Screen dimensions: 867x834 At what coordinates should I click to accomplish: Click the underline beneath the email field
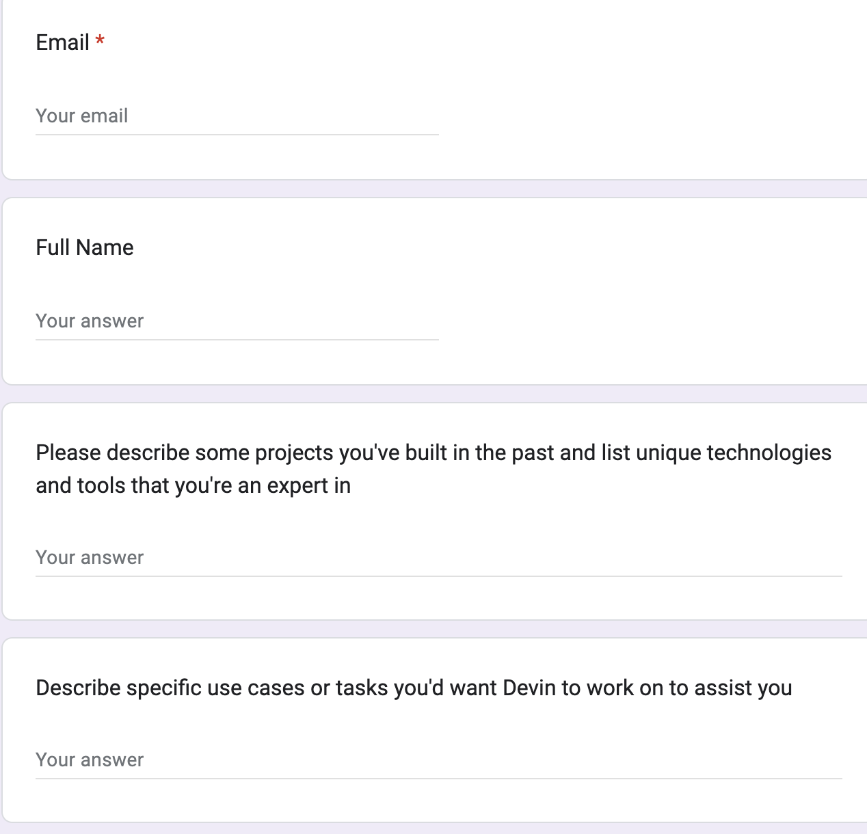pyautogui.click(x=237, y=135)
